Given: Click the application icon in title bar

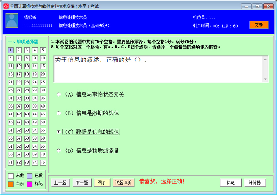Looking at the screenshot, I should pyautogui.click(x=4, y=6).
